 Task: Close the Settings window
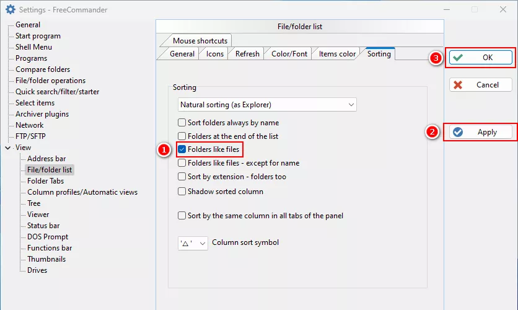pyautogui.click(x=503, y=9)
